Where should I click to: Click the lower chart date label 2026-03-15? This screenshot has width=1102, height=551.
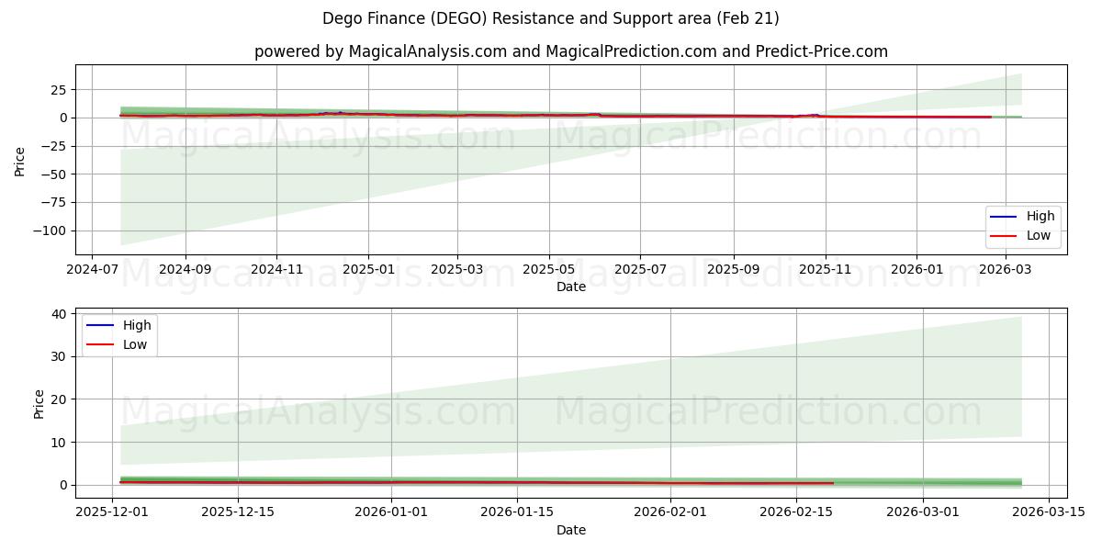pos(1047,512)
